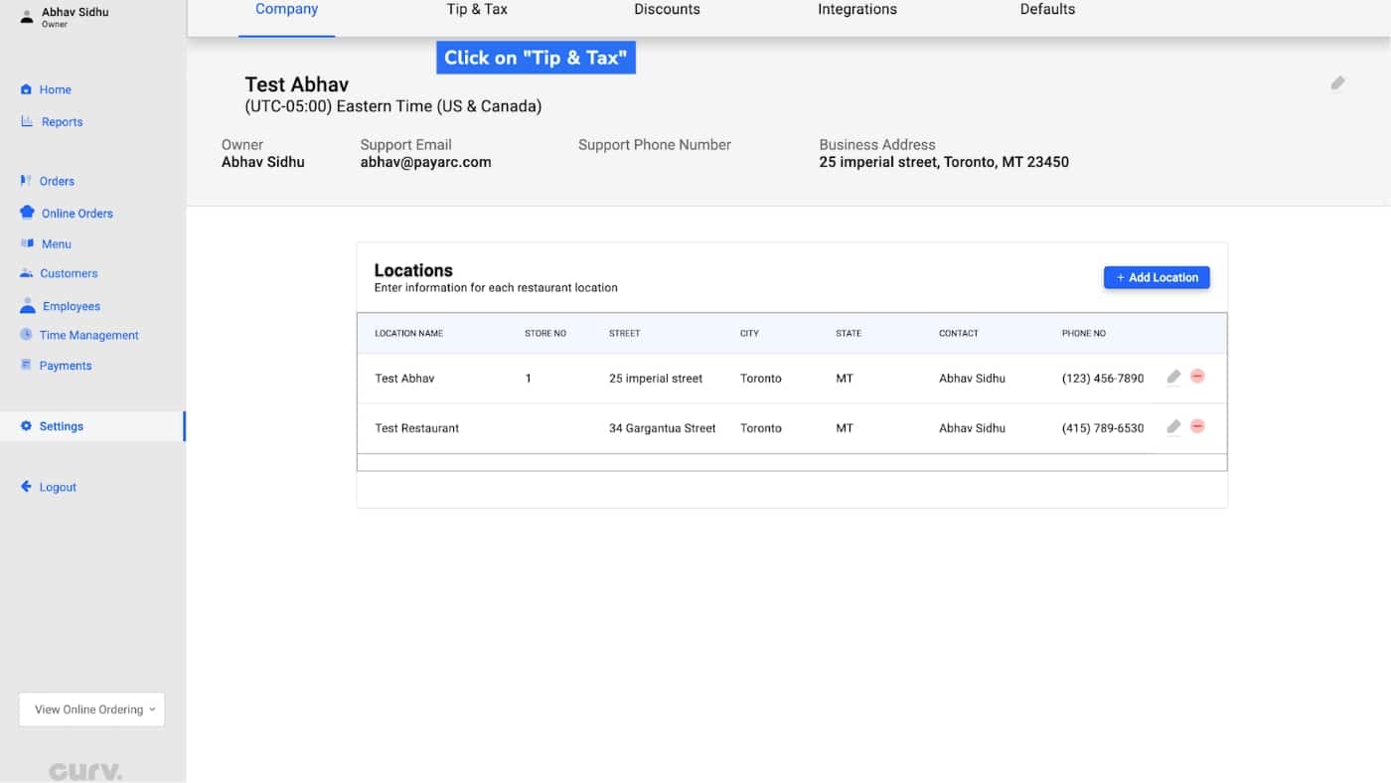Image resolution: width=1391 pixels, height=783 pixels.
Task: Open the Tip & Tax tab
Action: click(477, 10)
